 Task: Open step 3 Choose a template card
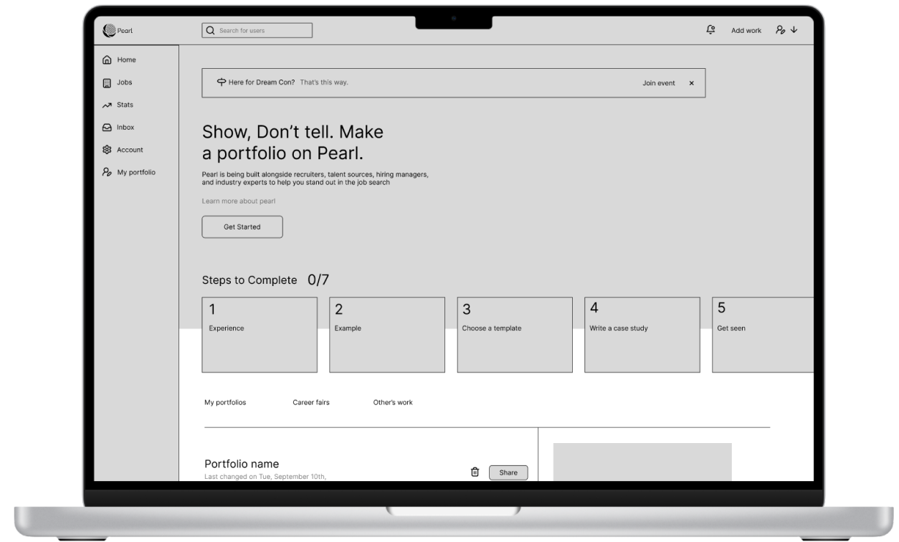click(x=515, y=335)
